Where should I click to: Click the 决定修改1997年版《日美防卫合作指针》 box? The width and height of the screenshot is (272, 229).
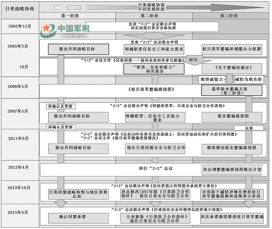click(155, 194)
